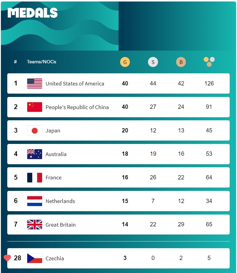237x273 pixels.
Task: Click the rank # column header
Action: [15, 62]
